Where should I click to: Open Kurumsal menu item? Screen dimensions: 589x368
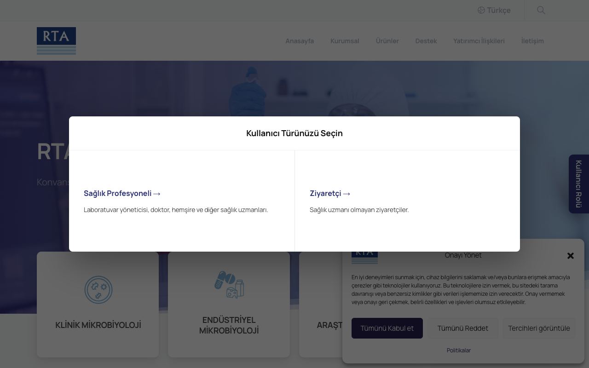345,41
